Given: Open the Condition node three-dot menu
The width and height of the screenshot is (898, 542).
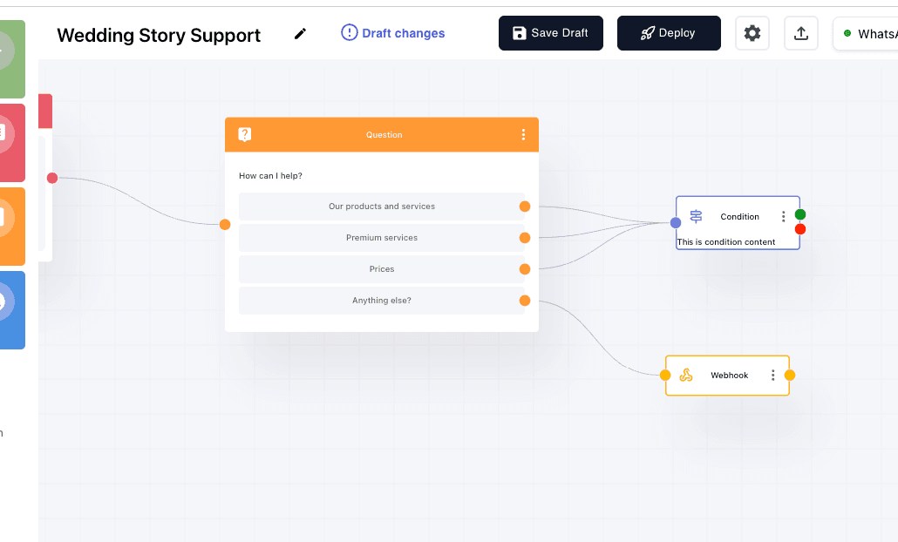Looking at the screenshot, I should pos(784,216).
